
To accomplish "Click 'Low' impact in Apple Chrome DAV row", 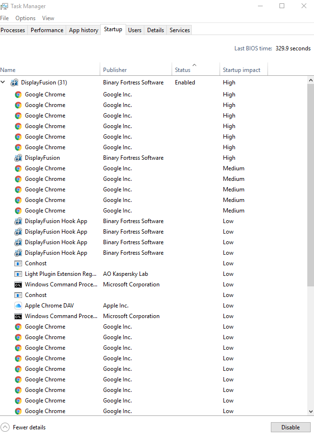I will (x=228, y=306).
